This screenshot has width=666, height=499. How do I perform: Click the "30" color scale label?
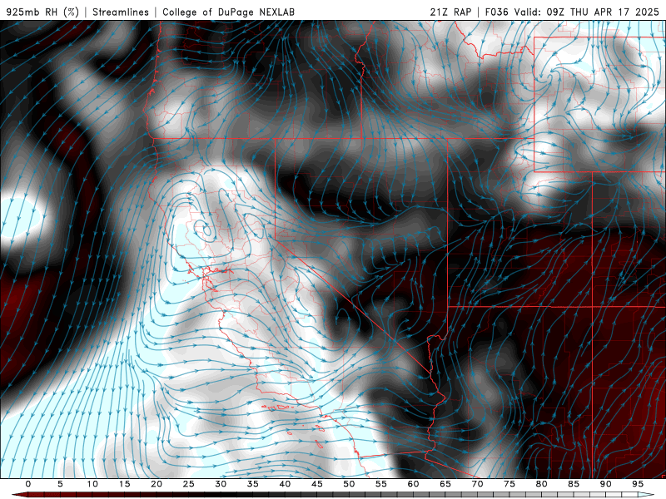point(221,484)
